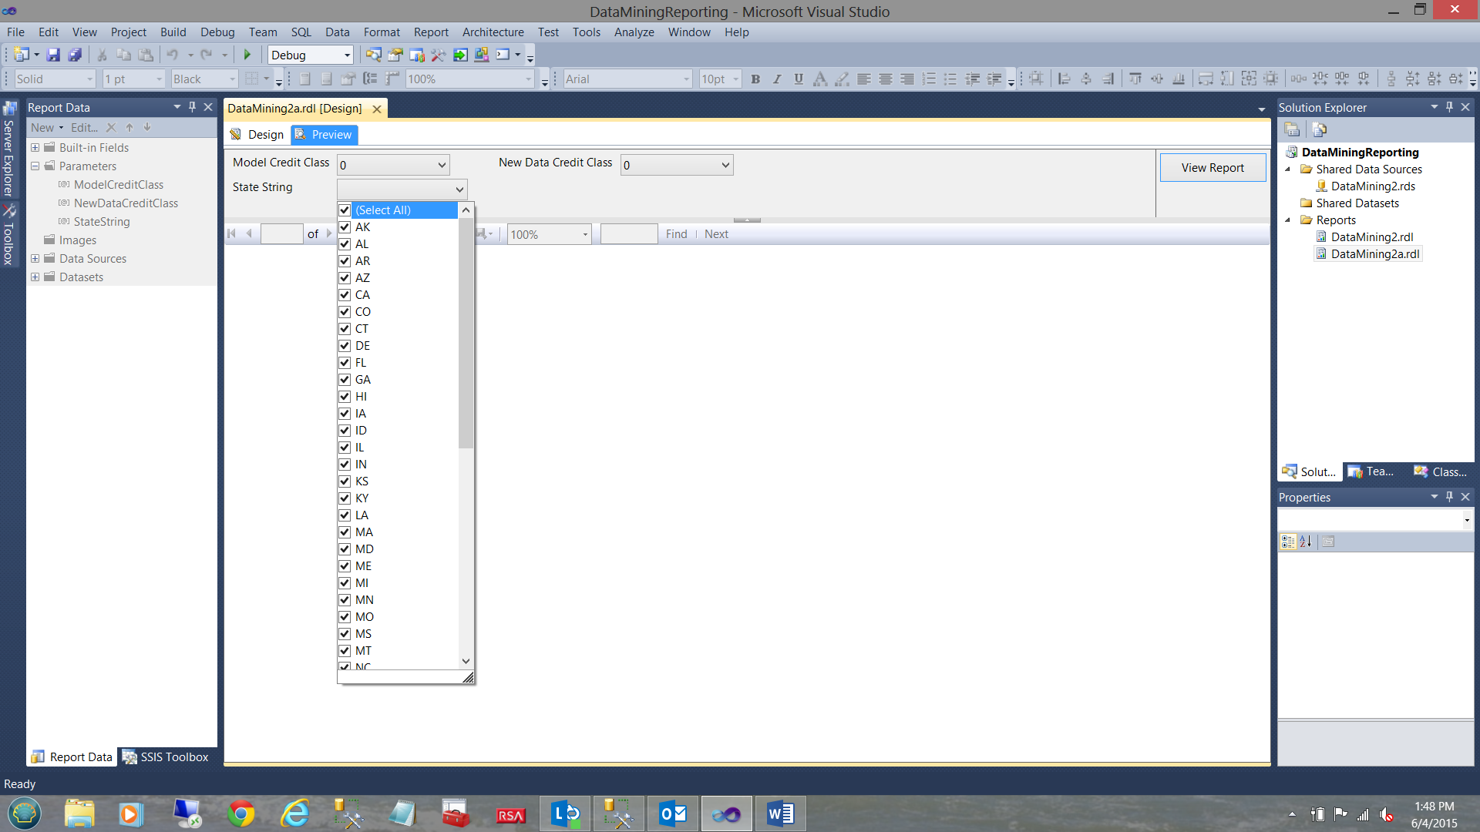Open Word from the taskbar
The height and width of the screenshot is (832, 1480).
(780, 814)
